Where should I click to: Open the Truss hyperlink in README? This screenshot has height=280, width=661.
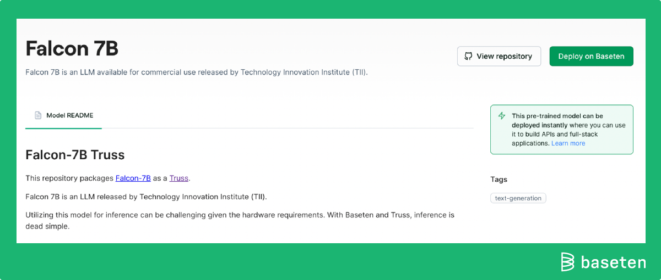(x=179, y=178)
